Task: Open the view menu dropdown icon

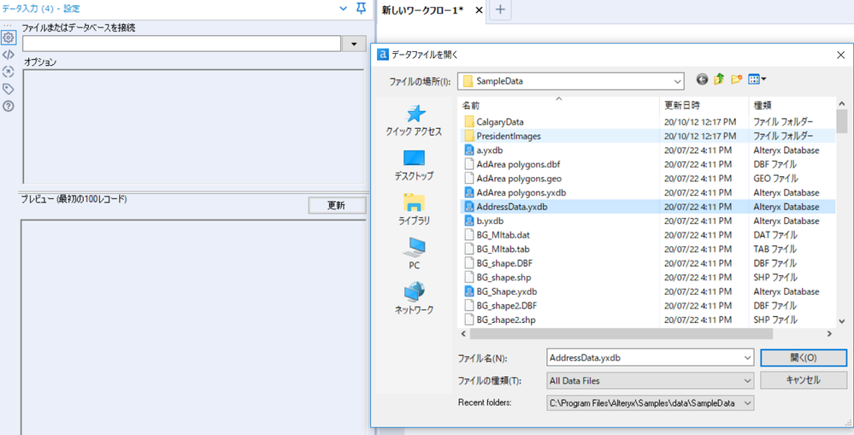Action: pyautogui.click(x=757, y=80)
